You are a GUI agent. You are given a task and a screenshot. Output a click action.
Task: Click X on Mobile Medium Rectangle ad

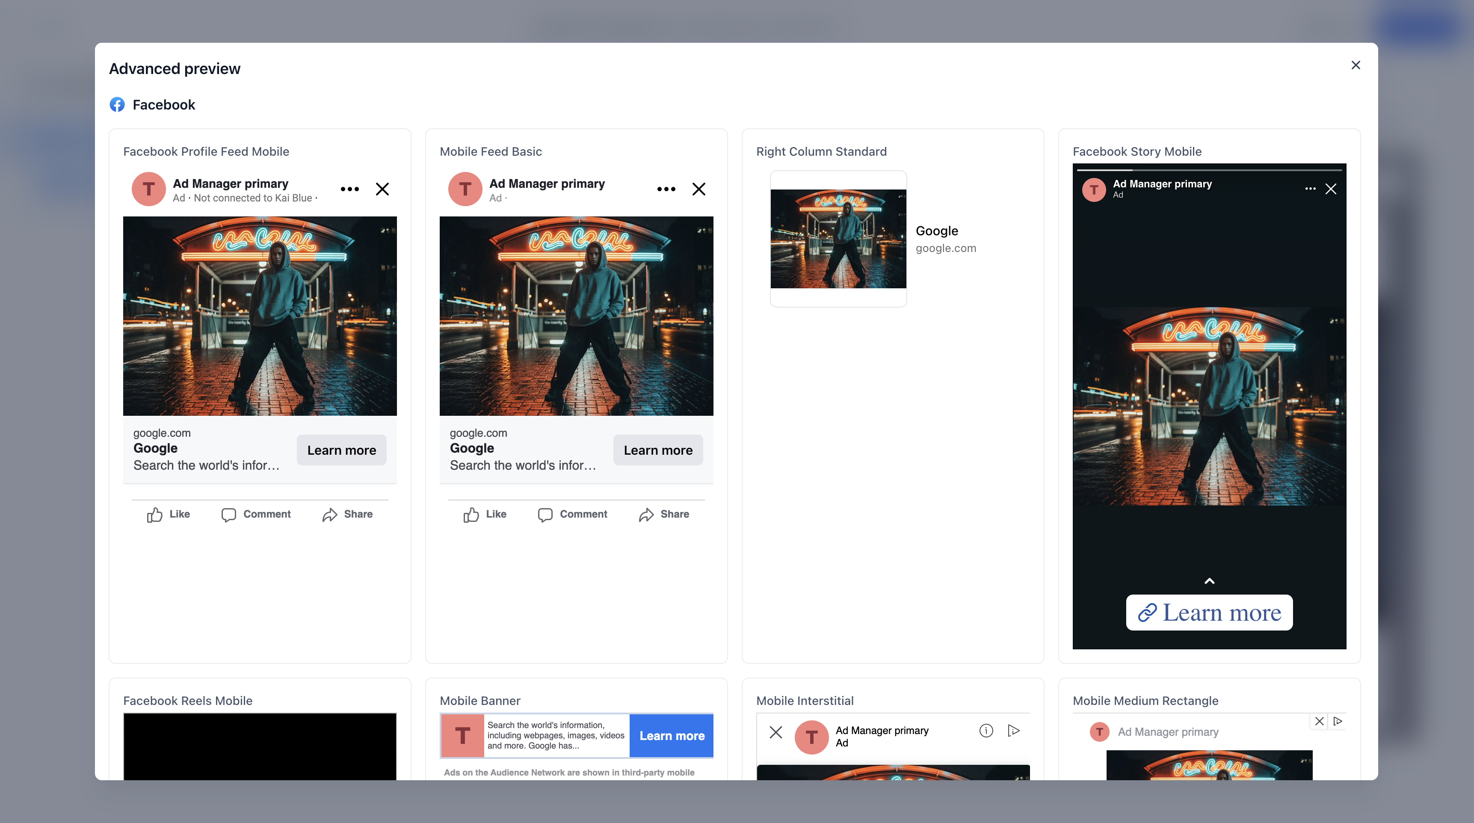coord(1320,721)
